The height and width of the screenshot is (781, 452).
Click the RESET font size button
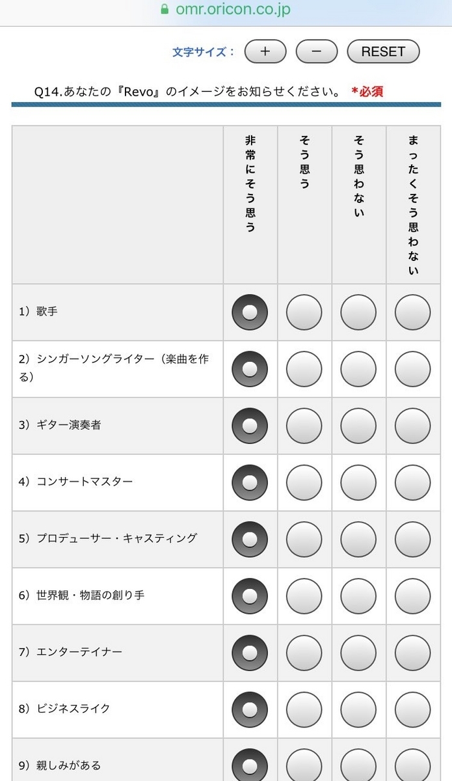tap(383, 51)
